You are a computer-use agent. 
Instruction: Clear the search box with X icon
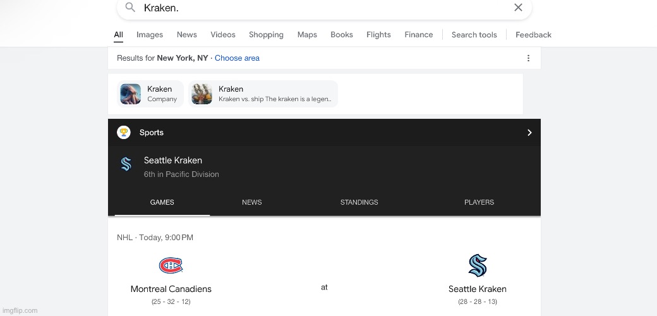[x=518, y=7]
